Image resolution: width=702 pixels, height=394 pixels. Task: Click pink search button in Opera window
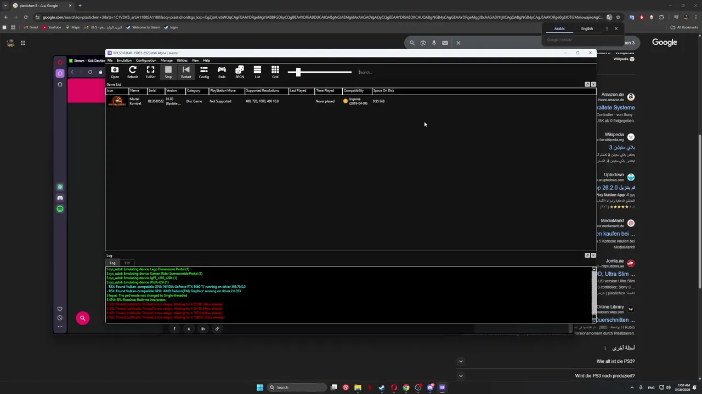(x=83, y=318)
